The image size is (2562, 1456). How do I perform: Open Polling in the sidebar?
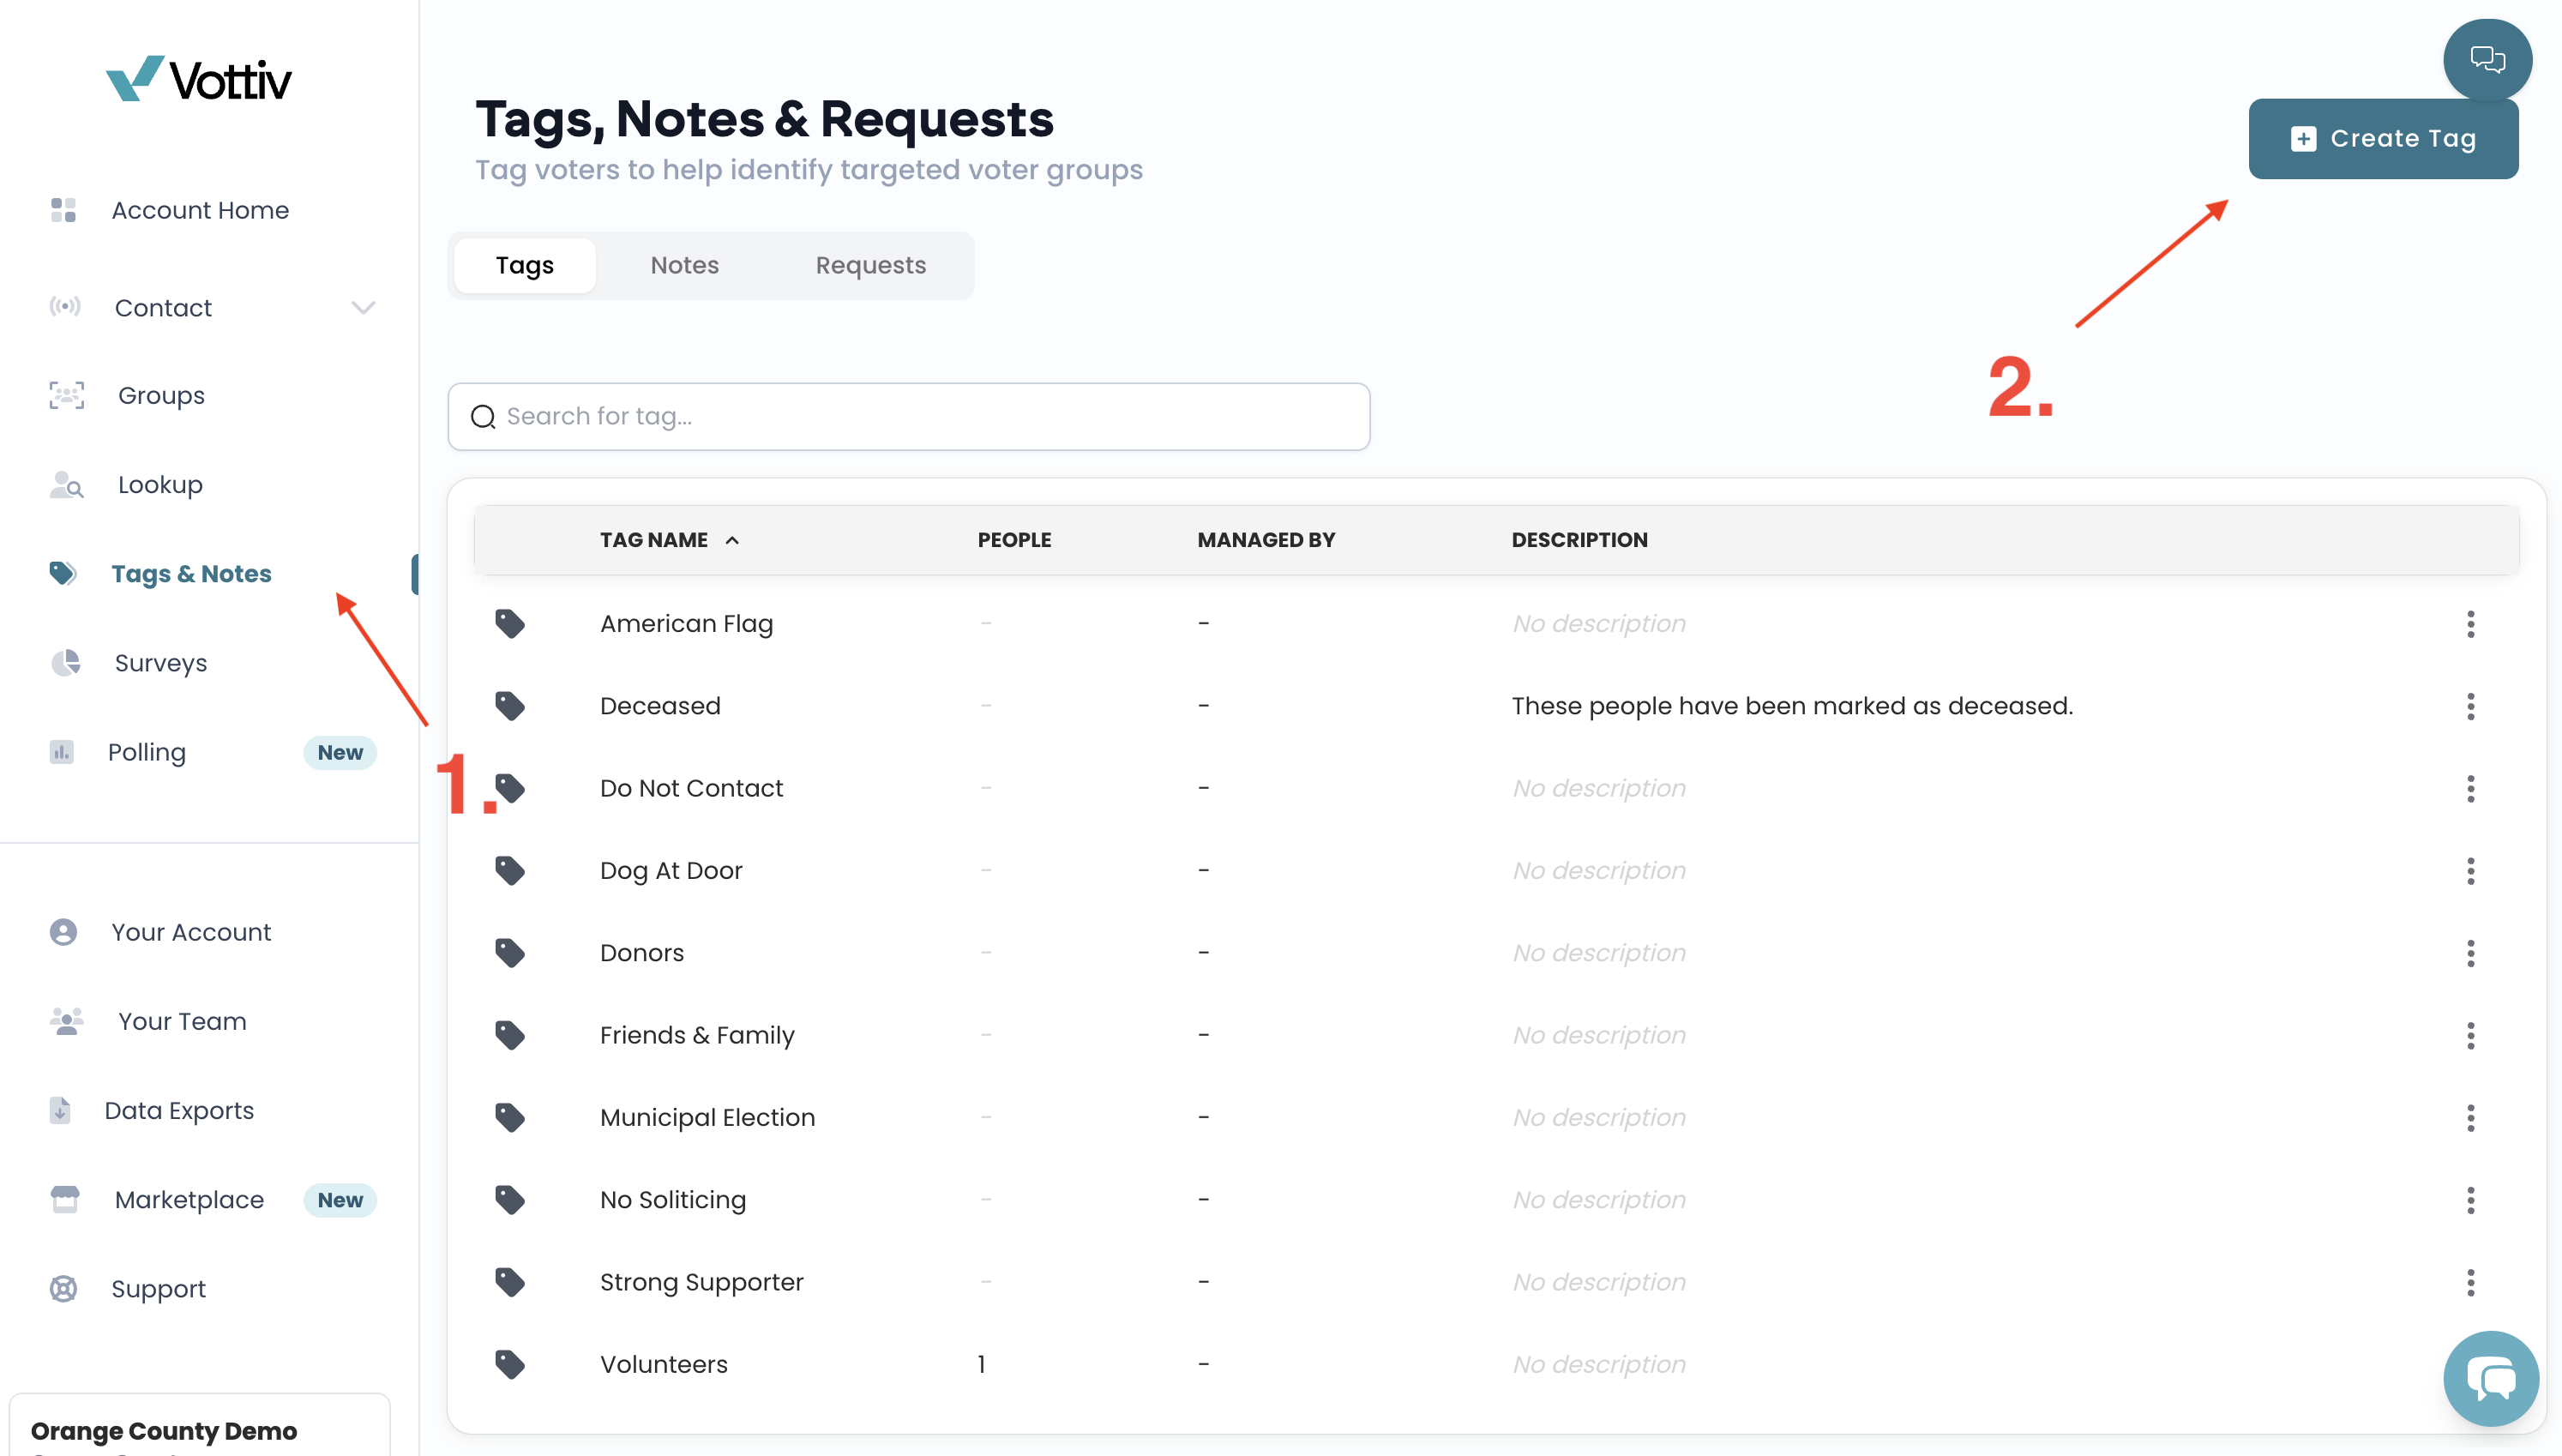point(147,752)
